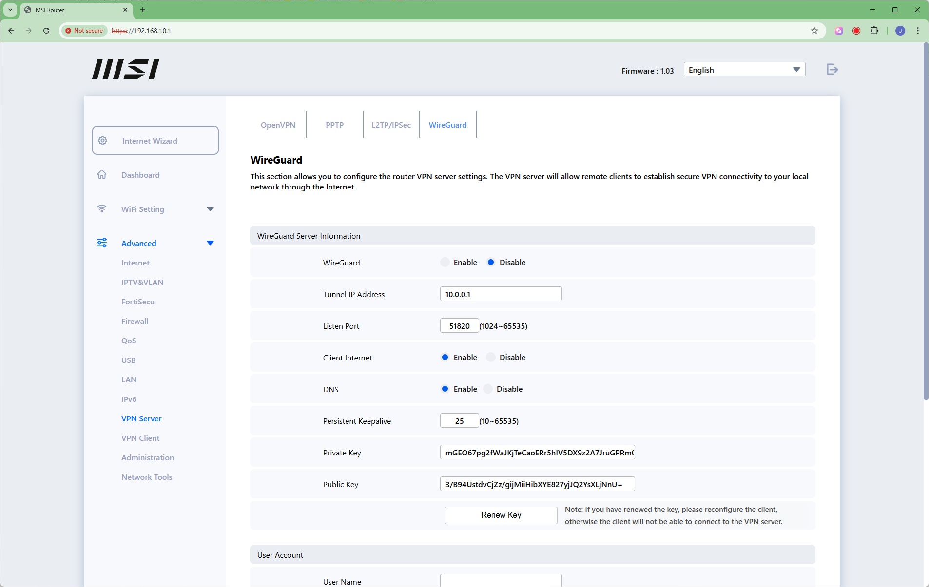929x587 pixels.
Task: Switch to the L2TP/IPSec tab
Action: (391, 125)
